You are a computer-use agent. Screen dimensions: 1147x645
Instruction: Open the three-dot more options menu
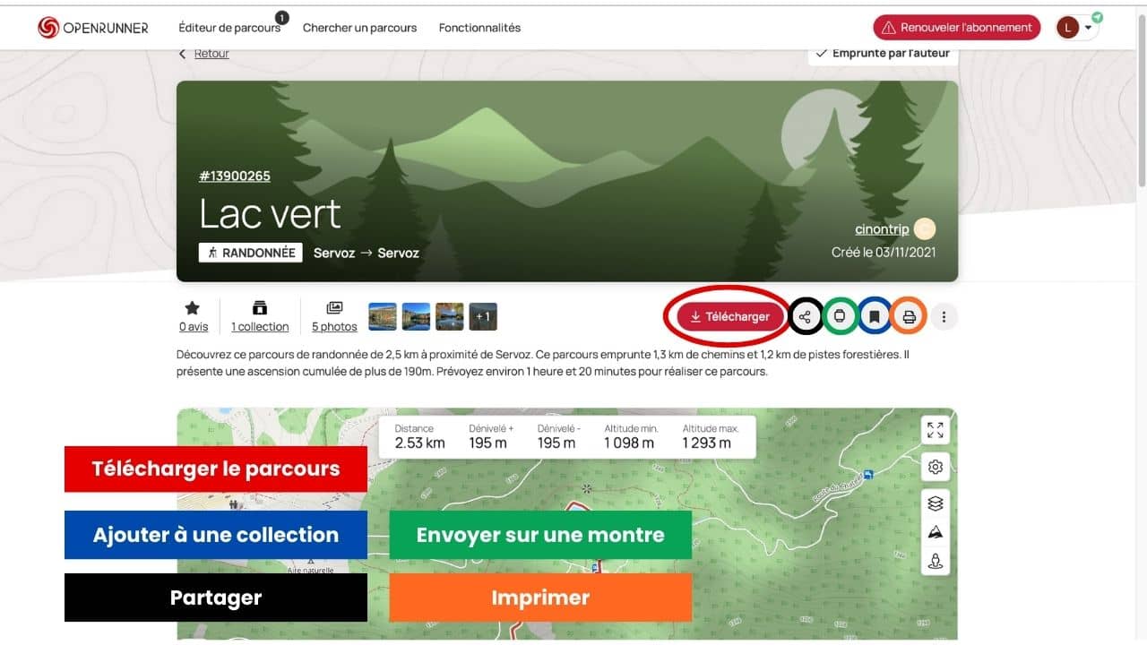pyautogui.click(x=943, y=316)
